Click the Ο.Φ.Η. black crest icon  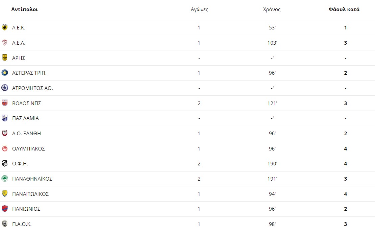[4, 163]
